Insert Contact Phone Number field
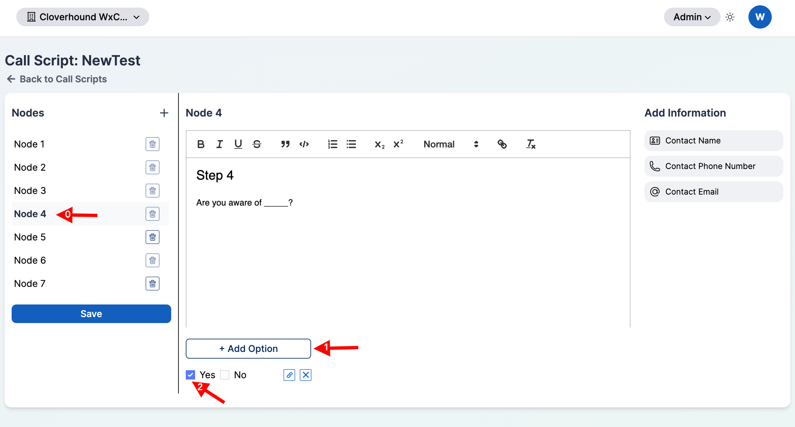The height and width of the screenshot is (427, 795). click(x=714, y=166)
